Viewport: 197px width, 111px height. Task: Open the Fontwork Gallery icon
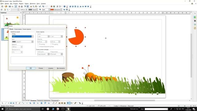59,103
